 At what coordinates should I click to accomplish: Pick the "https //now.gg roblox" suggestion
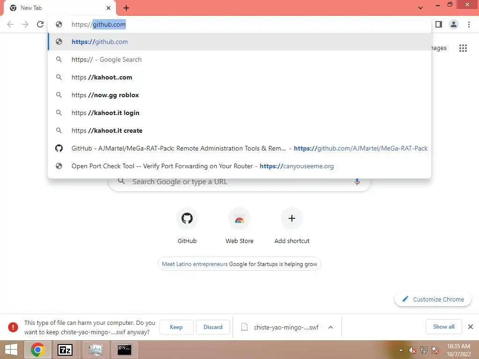tap(239, 95)
